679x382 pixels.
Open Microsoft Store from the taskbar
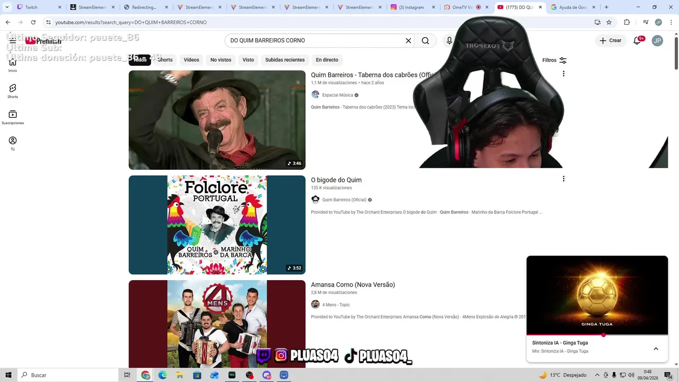(197, 375)
